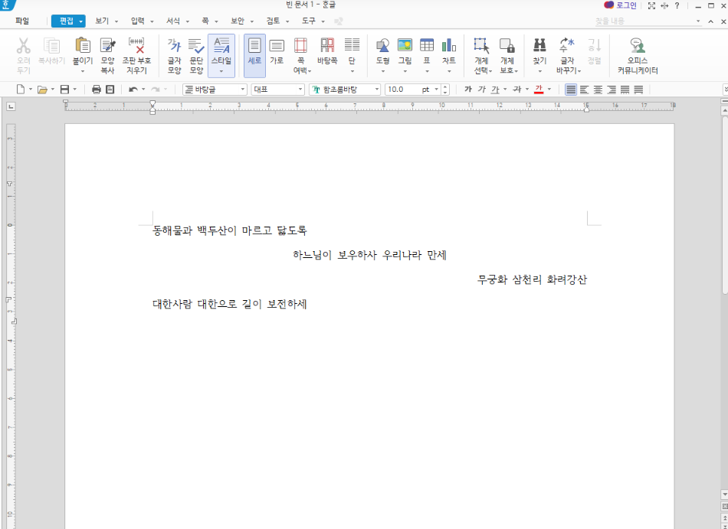Click the tab-type selector at ruler corner
The width and height of the screenshot is (728, 529).
point(11,106)
